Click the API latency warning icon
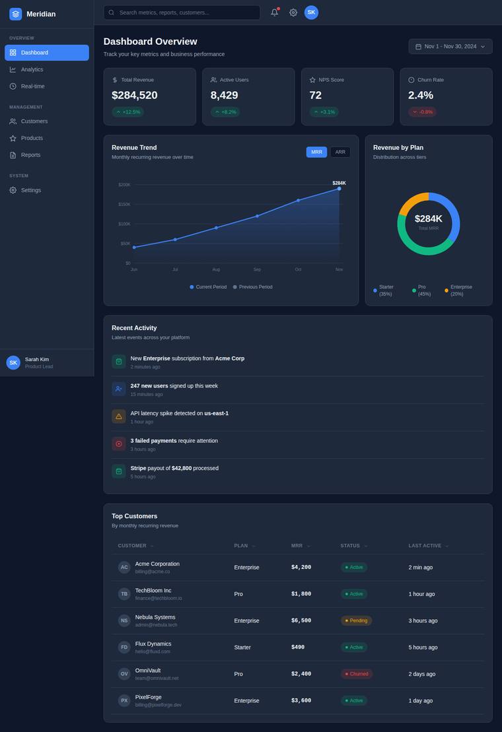 [x=119, y=416]
